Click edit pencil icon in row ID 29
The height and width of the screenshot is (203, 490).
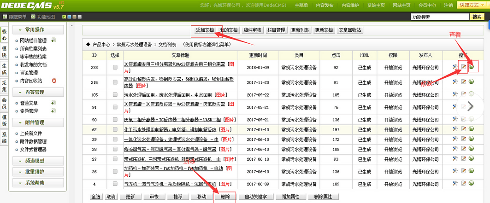[x=464, y=139]
